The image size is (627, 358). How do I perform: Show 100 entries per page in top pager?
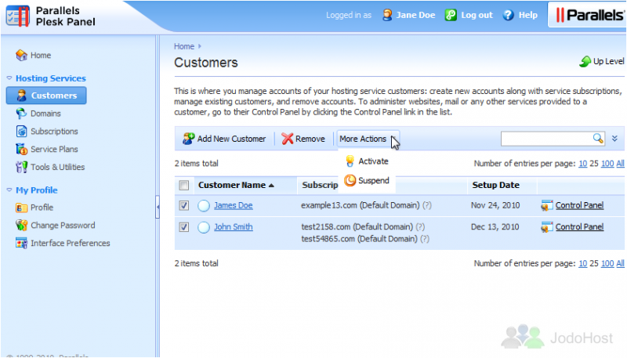(x=607, y=164)
